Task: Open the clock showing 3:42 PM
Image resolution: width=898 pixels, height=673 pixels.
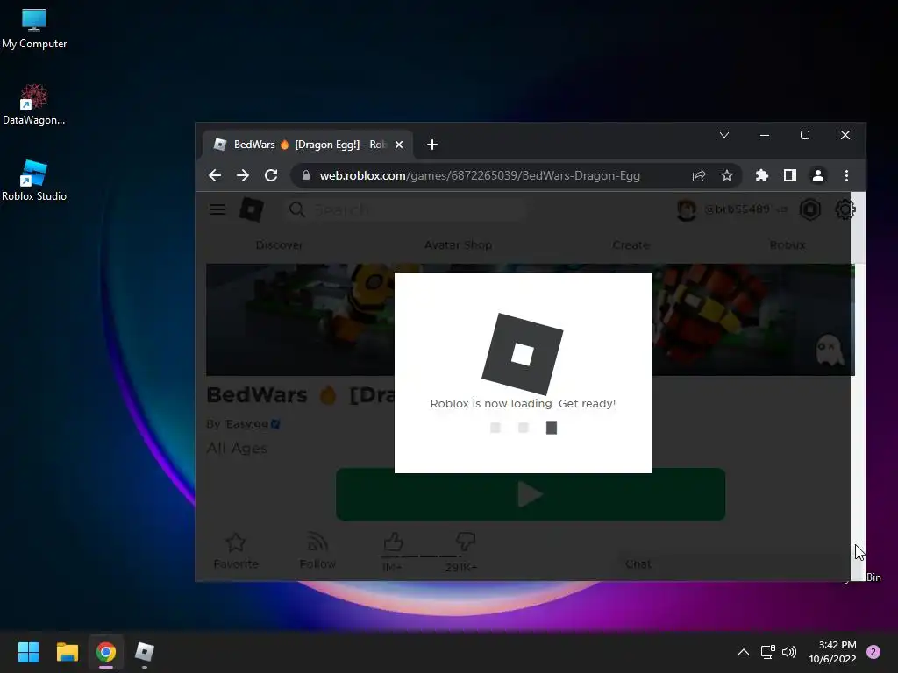Action: pyautogui.click(x=833, y=652)
